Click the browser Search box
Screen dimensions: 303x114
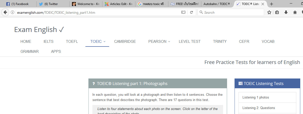tap(231, 12)
